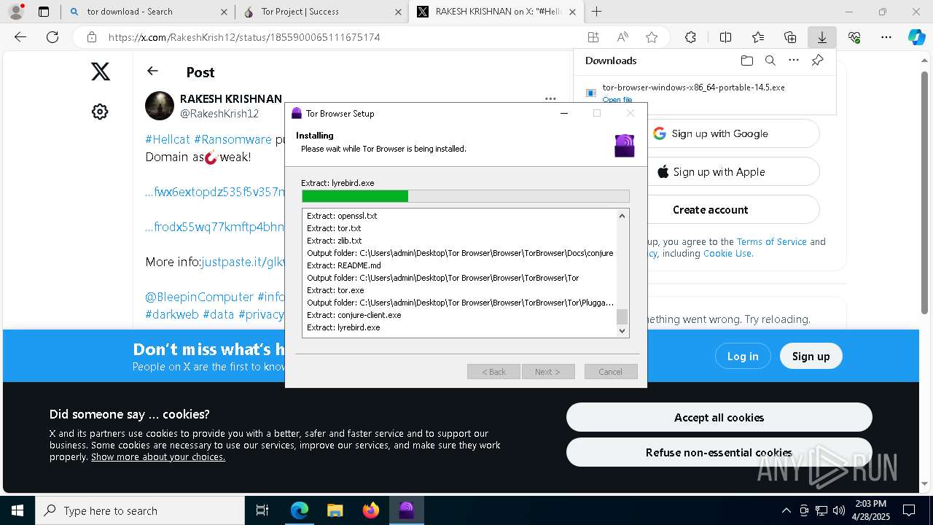Image resolution: width=933 pixels, height=525 pixels.
Task: Open downloads folder from Downloads panel
Action: tap(746, 61)
